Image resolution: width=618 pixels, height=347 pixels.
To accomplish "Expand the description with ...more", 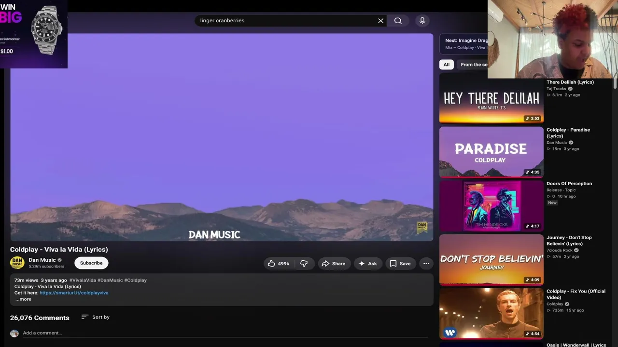I will click(x=23, y=299).
